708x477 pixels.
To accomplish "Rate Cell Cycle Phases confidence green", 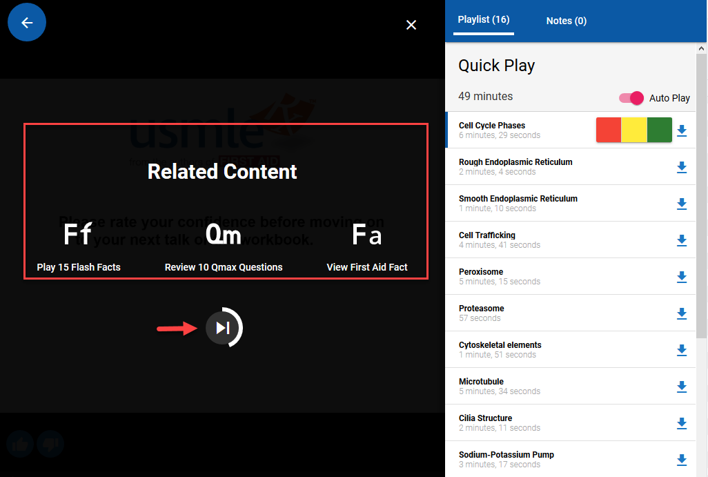I will coord(660,130).
